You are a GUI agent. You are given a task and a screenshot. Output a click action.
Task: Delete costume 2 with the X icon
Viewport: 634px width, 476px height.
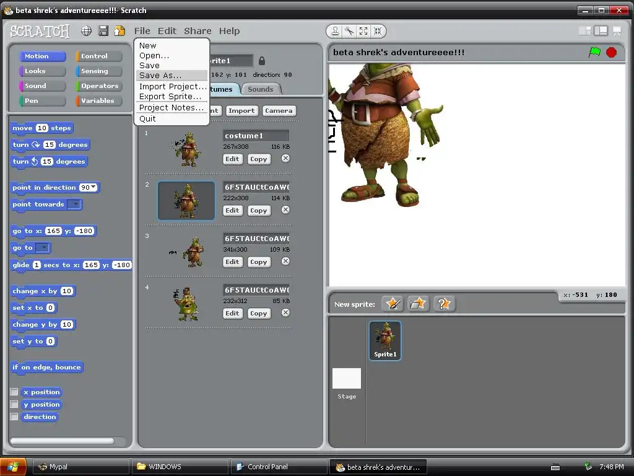click(x=285, y=209)
